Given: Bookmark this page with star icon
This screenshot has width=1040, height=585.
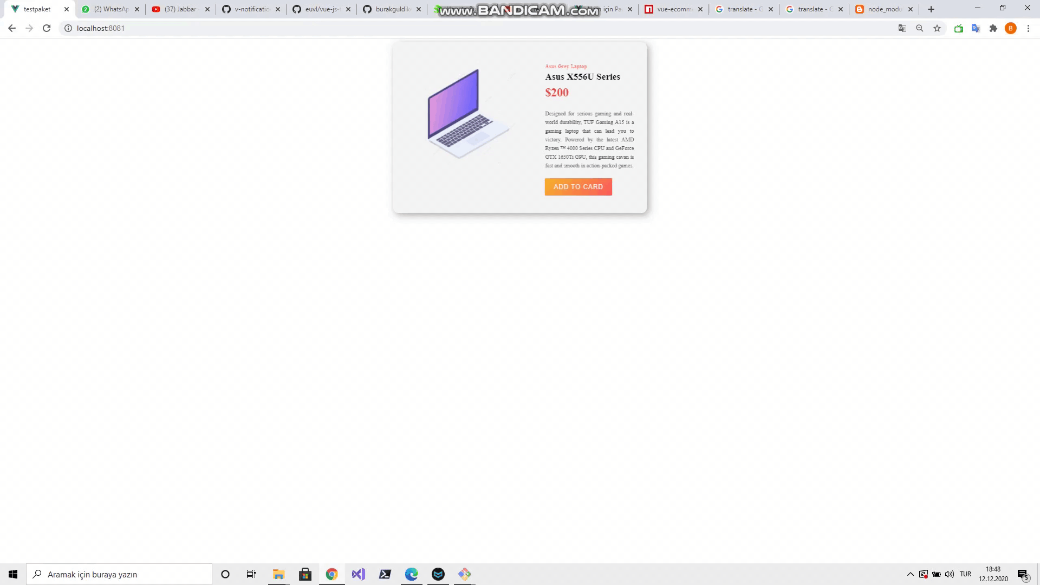Looking at the screenshot, I should pos(937,28).
